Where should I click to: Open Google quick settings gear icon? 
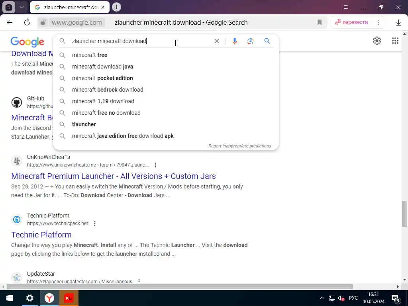click(x=377, y=41)
